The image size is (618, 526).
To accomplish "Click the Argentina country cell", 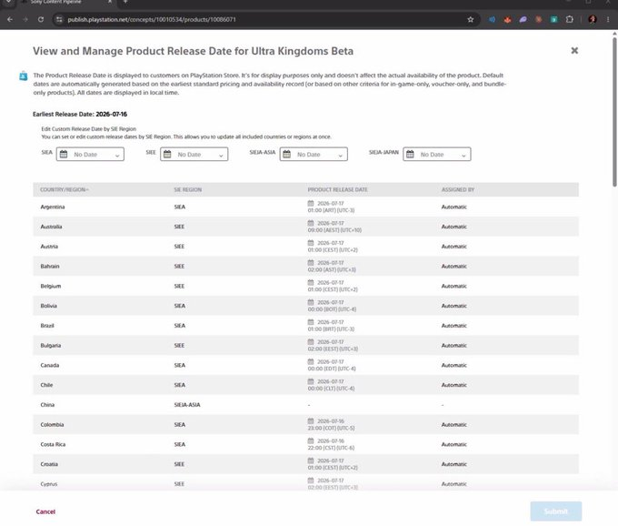I will [x=53, y=207].
